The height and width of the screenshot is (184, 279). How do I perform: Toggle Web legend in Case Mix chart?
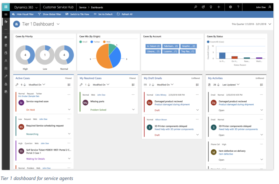107,42
